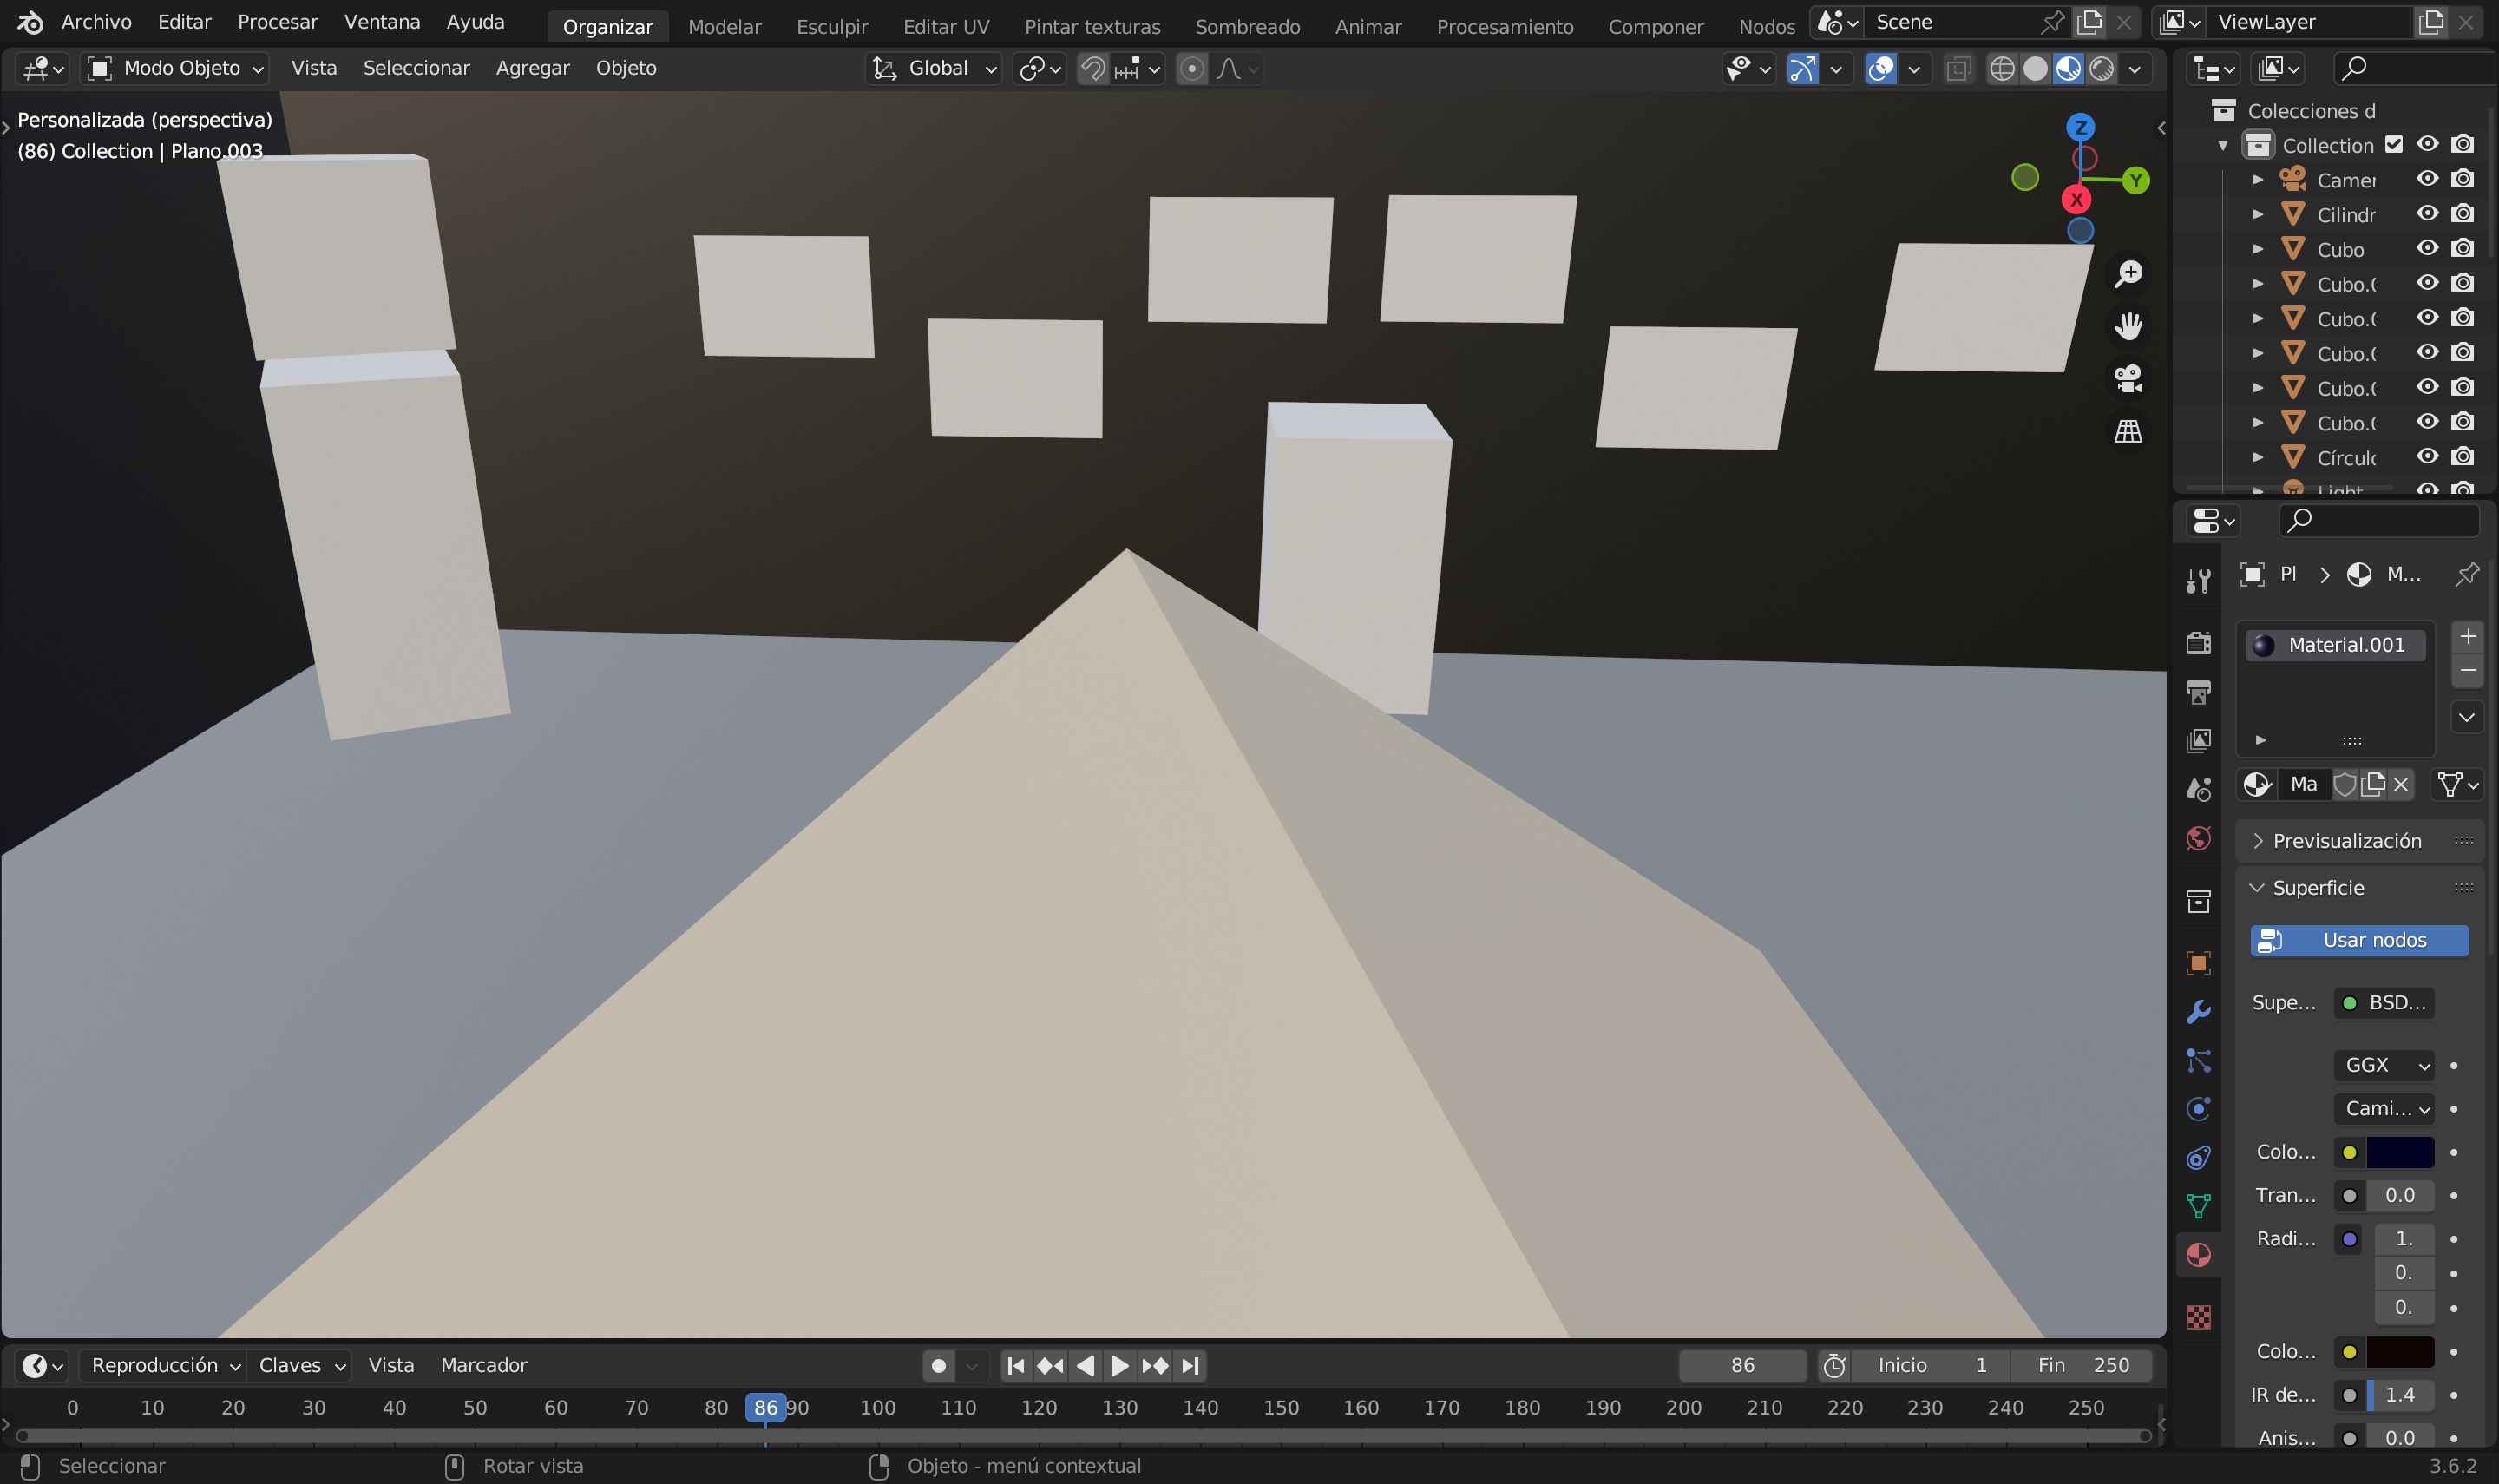Hide the Cubo object in outliner

tap(2427, 249)
